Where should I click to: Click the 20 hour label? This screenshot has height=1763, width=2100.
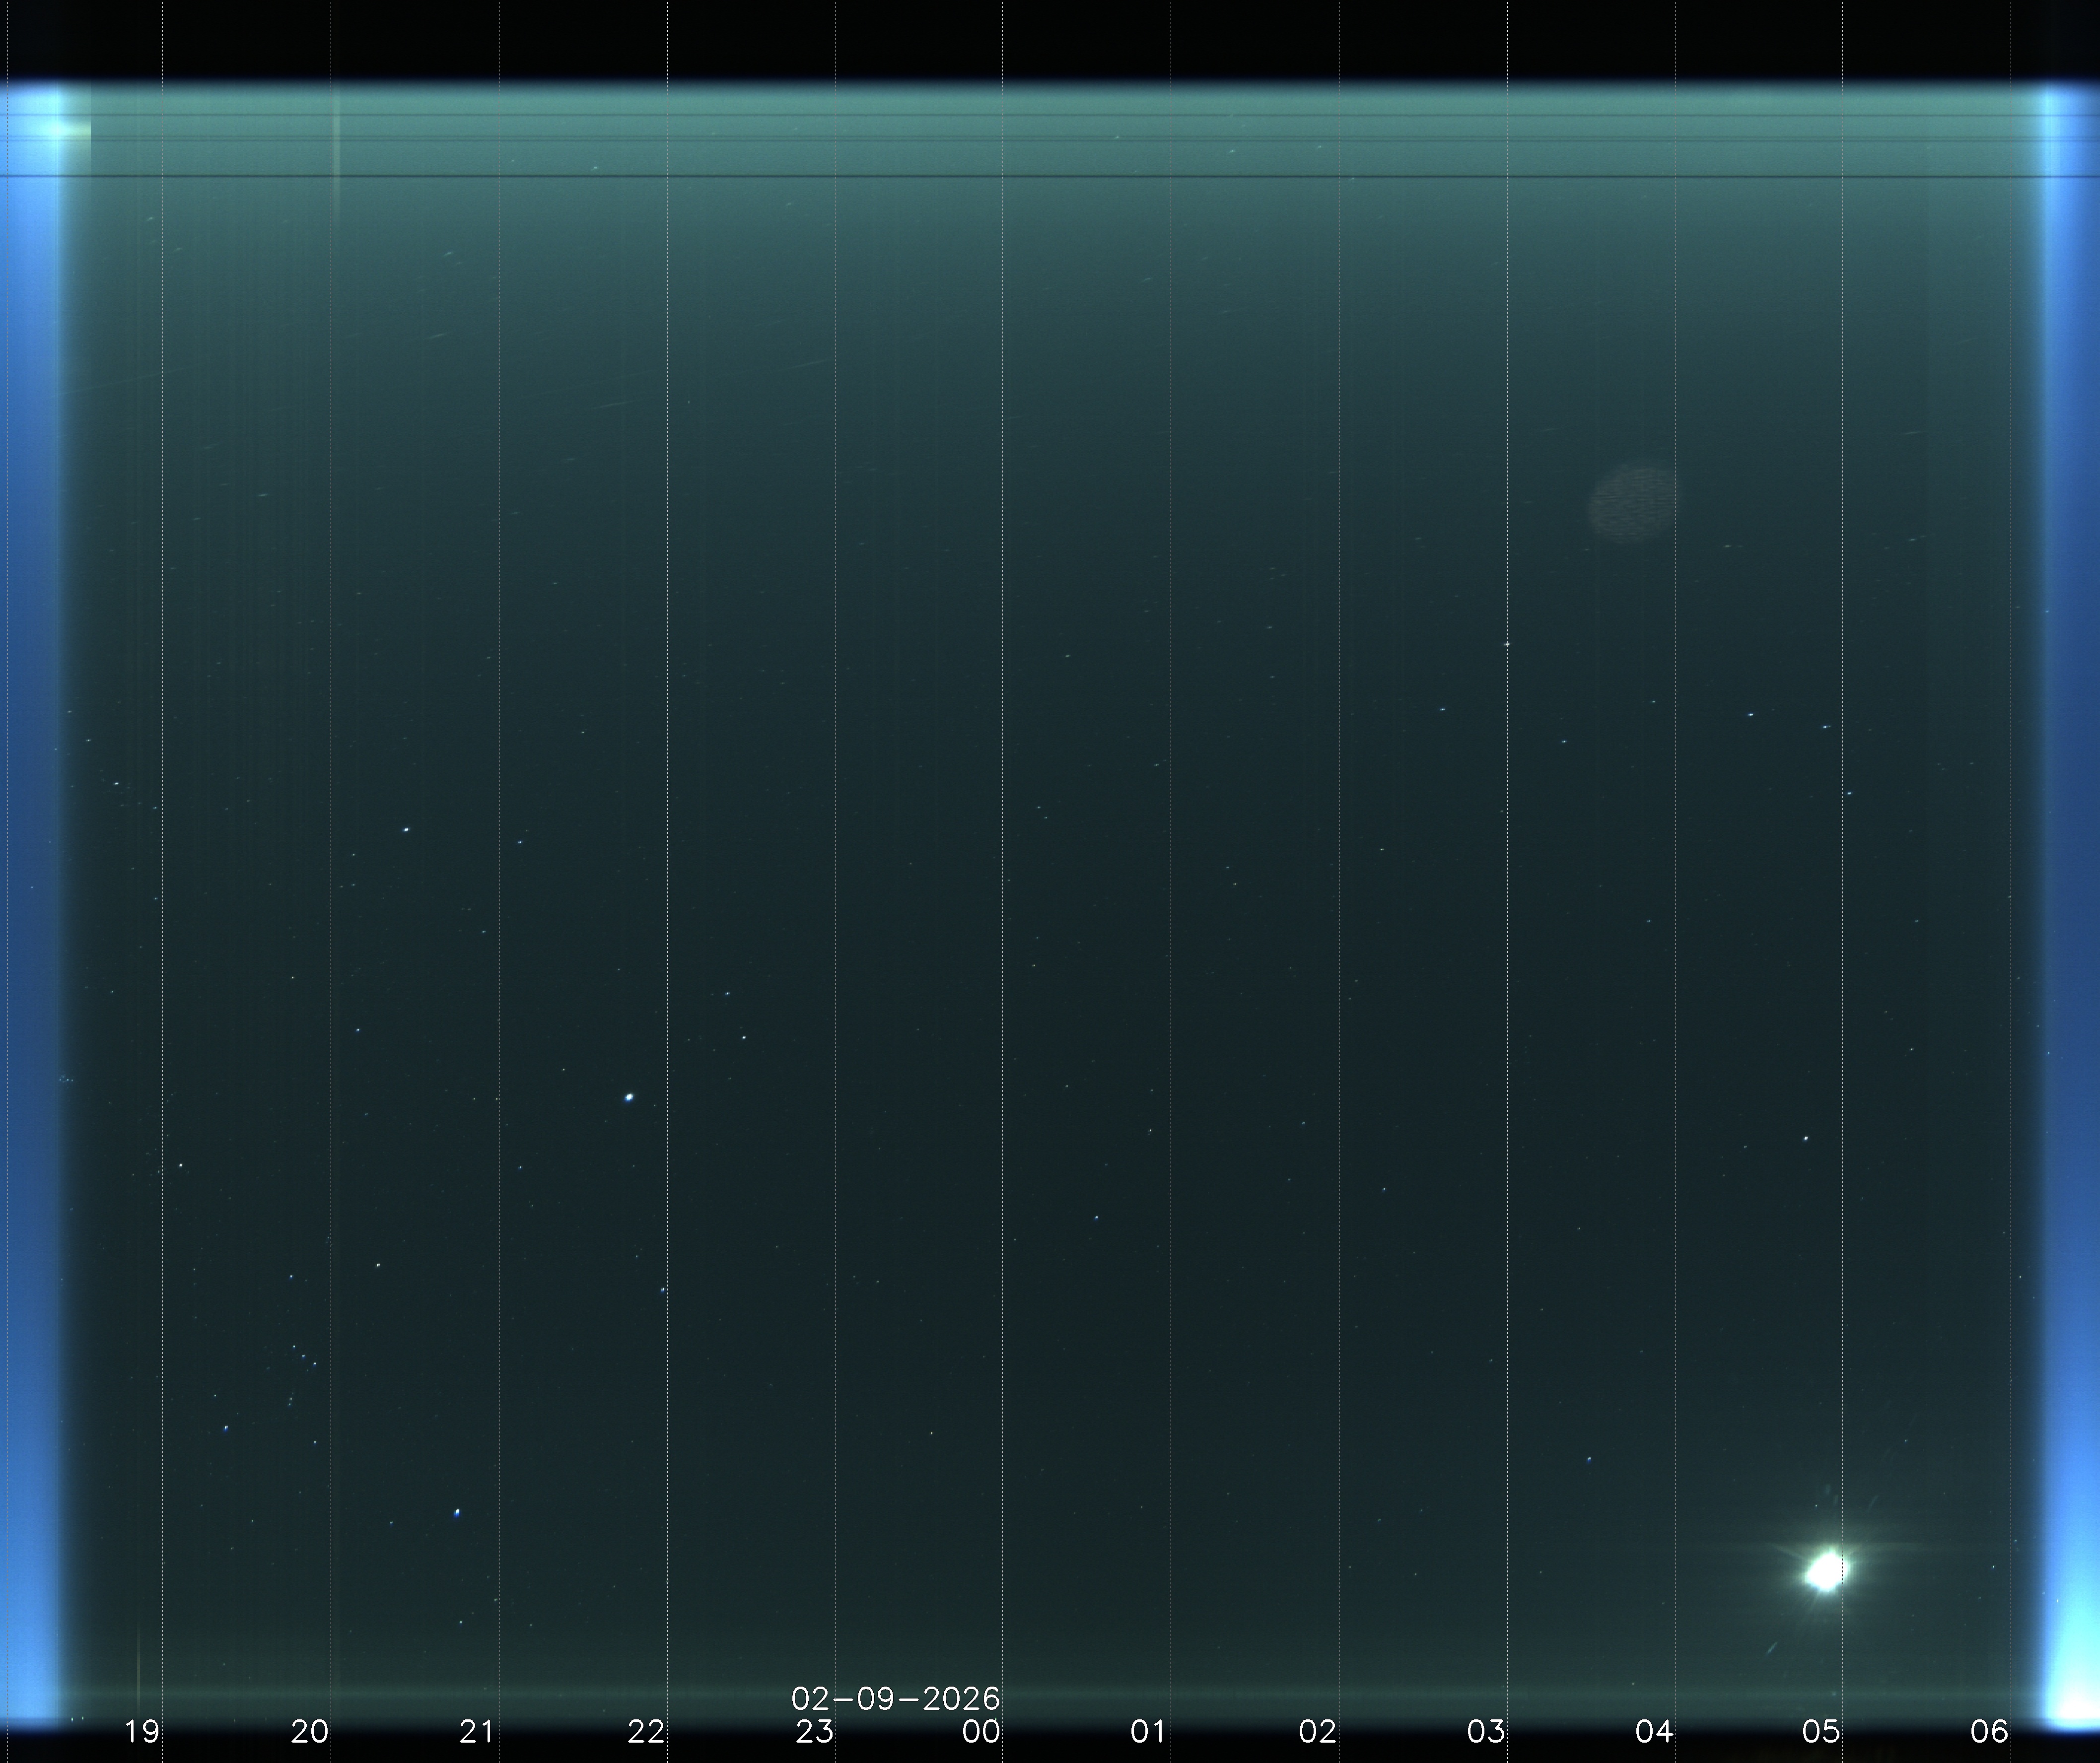click(310, 1731)
